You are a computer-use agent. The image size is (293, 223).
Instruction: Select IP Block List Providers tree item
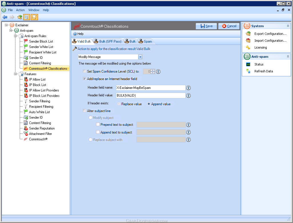pyautogui.click(x=44, y=95)
